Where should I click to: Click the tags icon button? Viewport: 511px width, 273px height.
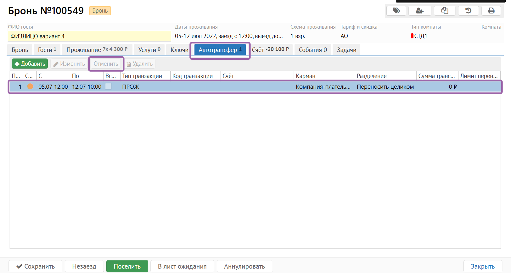click(396, 11)
